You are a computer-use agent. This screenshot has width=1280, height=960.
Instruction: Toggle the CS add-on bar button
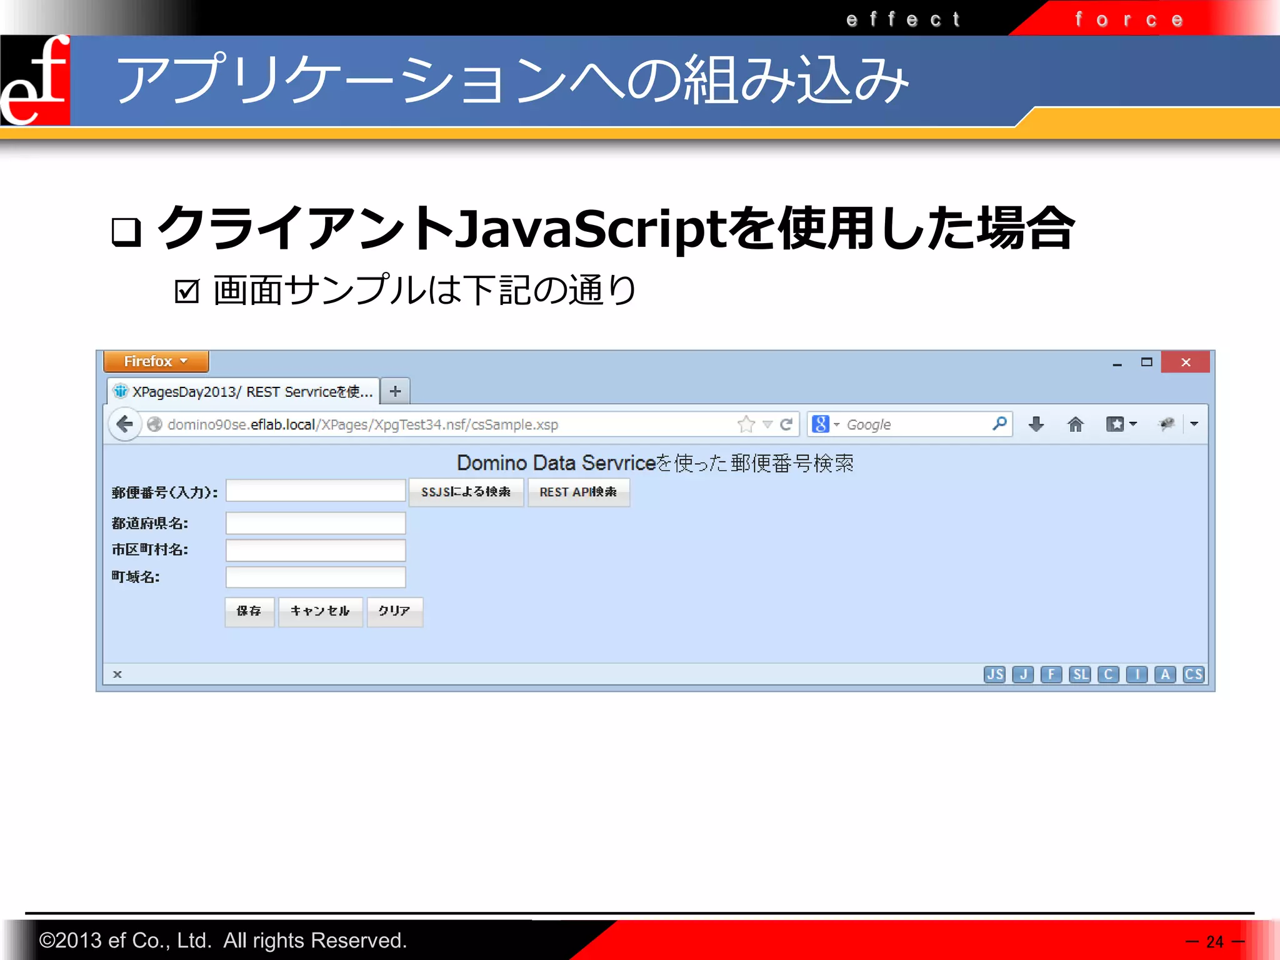(x=1193, y=674)
